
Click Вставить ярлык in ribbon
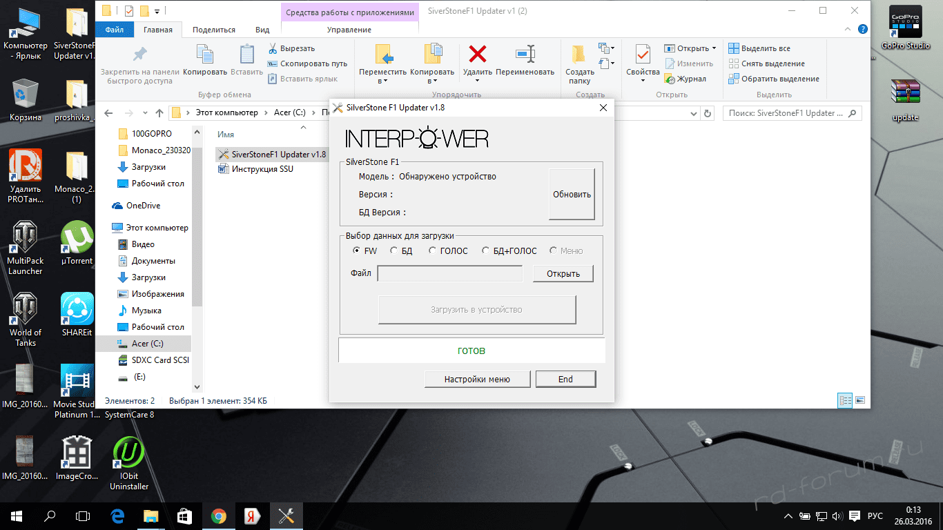302,79
